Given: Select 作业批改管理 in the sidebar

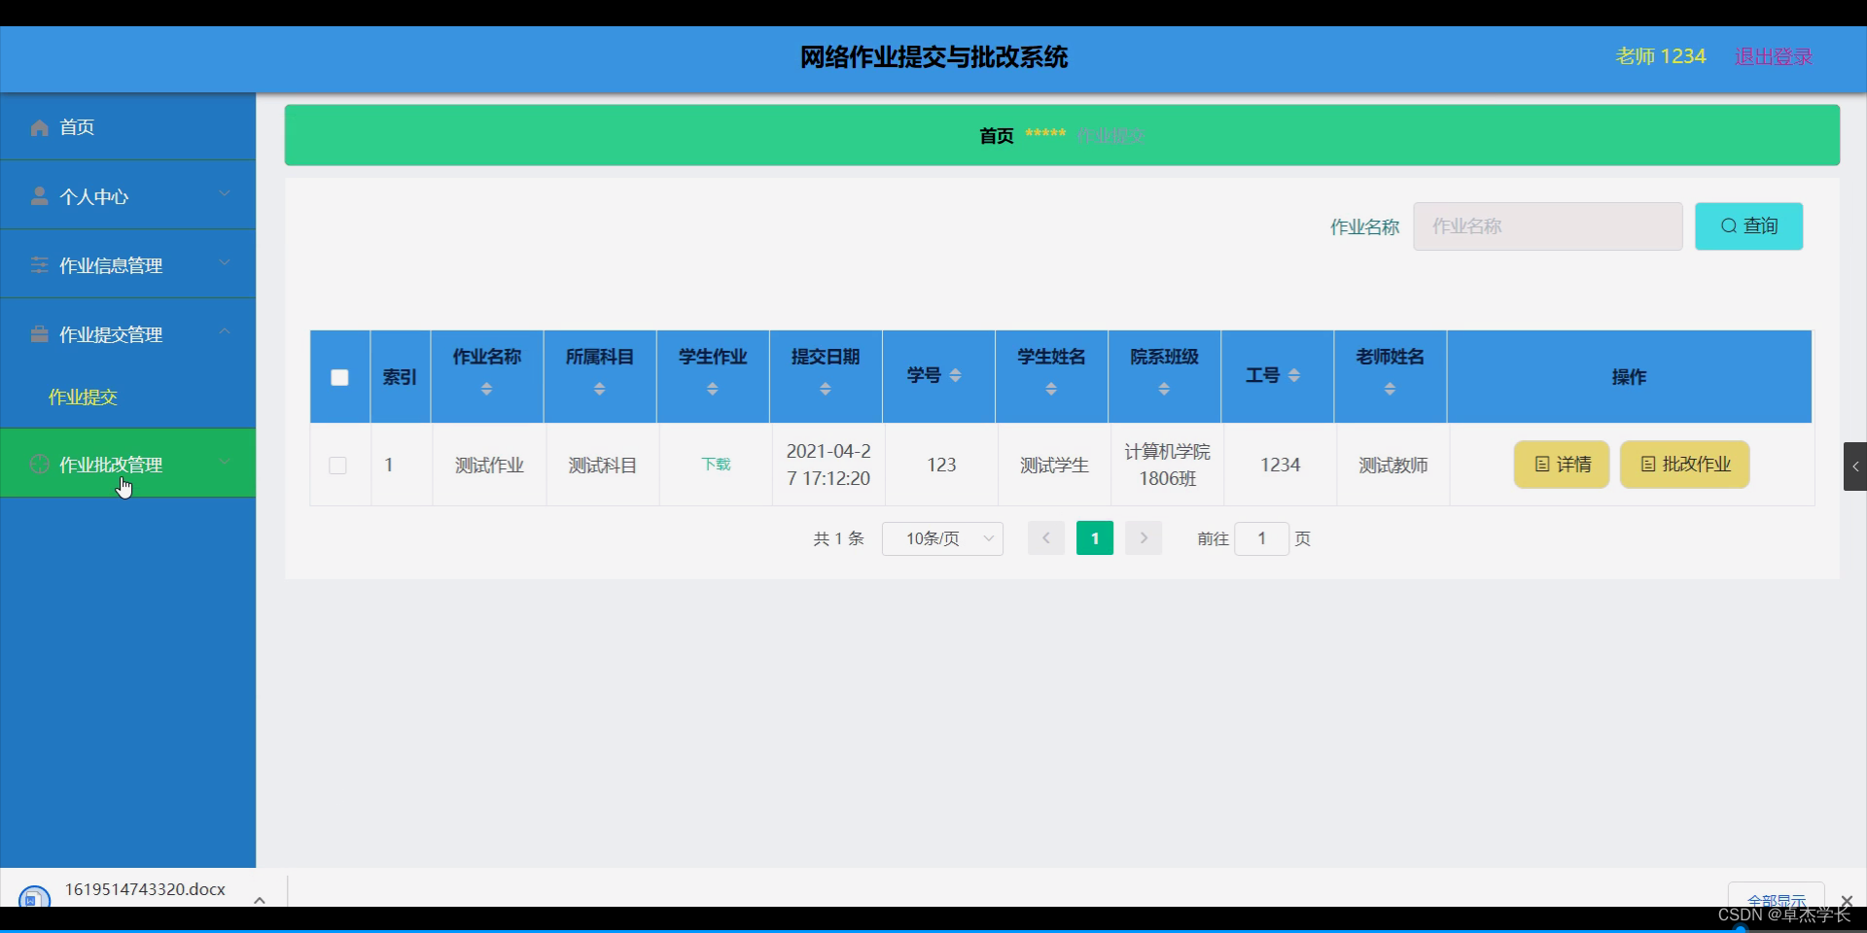Looking at the screenshot, I should pos(110,465).
